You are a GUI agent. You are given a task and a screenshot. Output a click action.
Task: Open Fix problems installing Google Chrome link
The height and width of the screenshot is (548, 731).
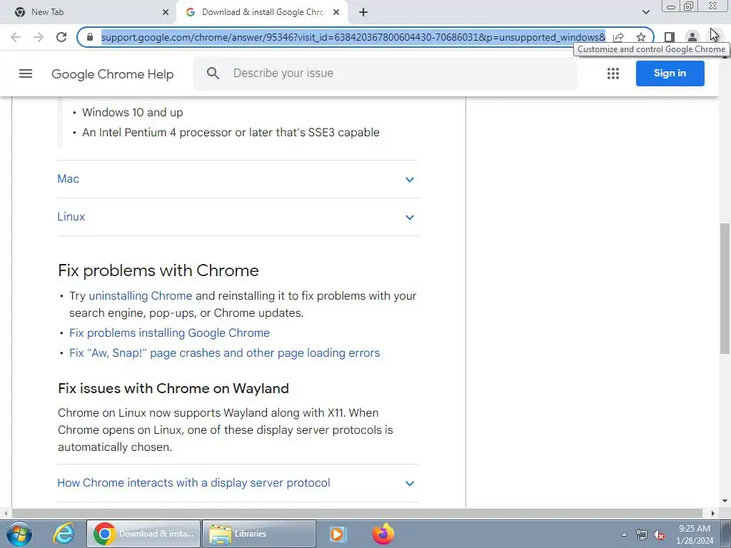pyautogui.click(x=169, y=333)
